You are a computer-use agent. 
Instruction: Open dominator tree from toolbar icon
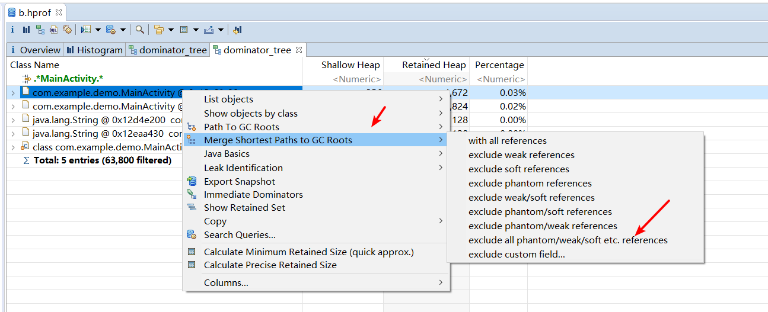pos(40,30)
